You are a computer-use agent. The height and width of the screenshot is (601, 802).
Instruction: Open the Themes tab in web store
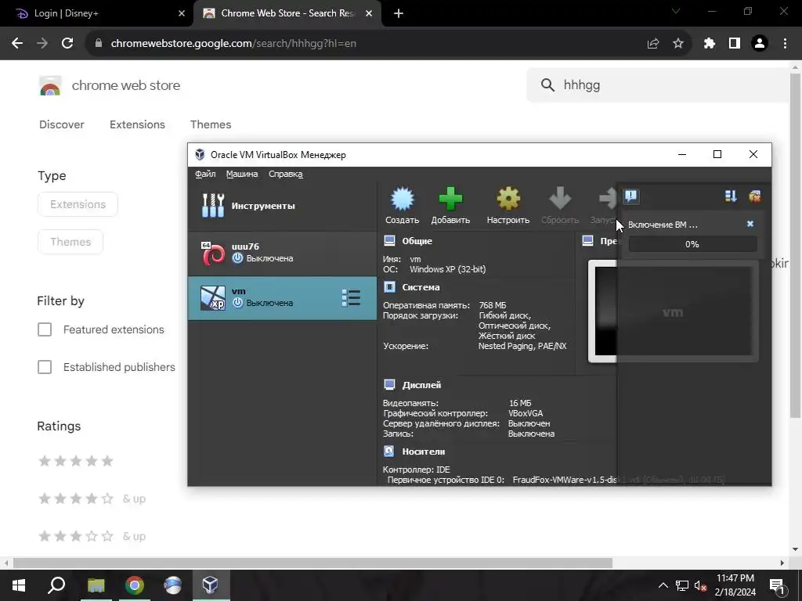coord(210,124)
